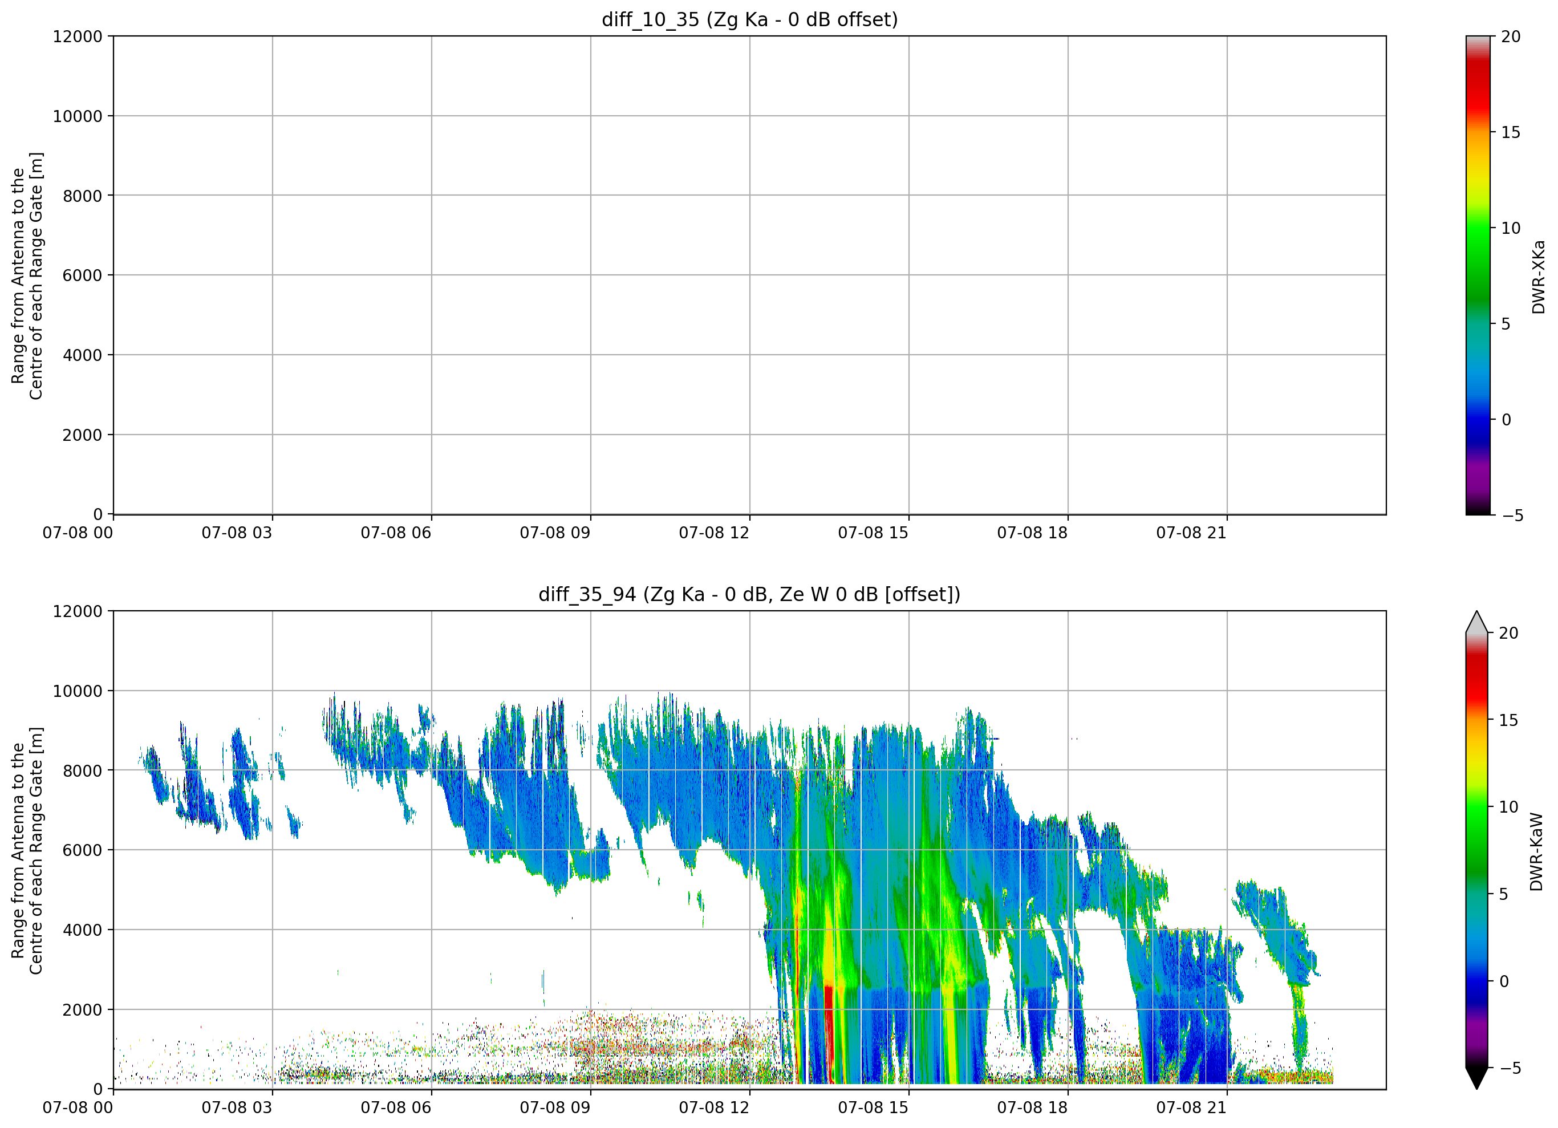
Task: Click the DWR-KaW colorbar label
Action: (1537, 852)
